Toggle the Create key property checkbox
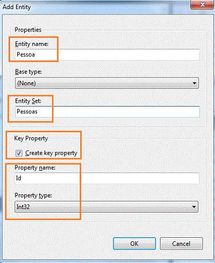 point(19,153)
